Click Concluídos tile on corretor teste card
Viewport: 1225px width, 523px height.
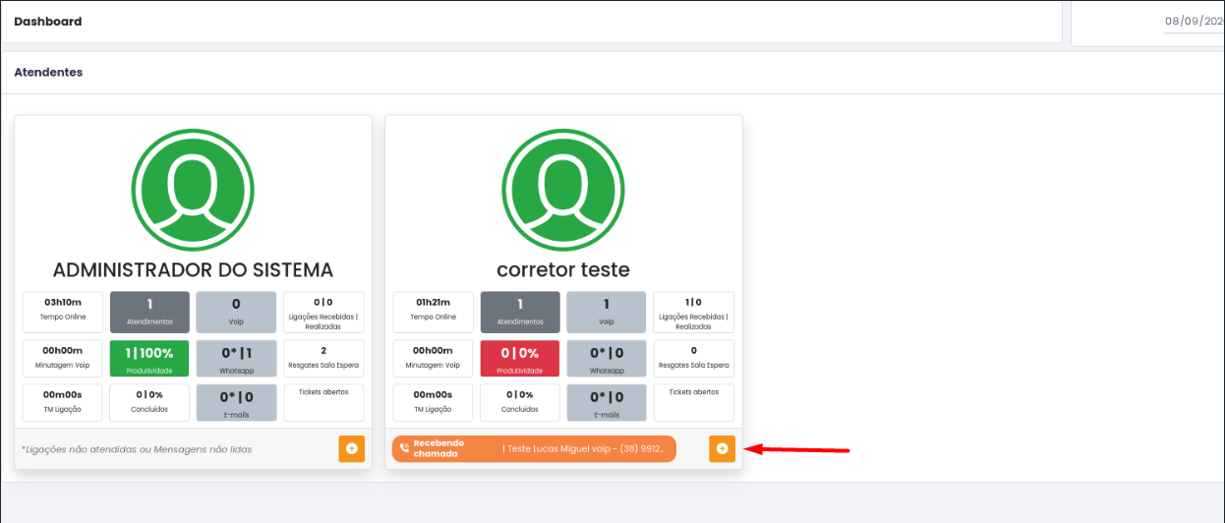[520, 402]
